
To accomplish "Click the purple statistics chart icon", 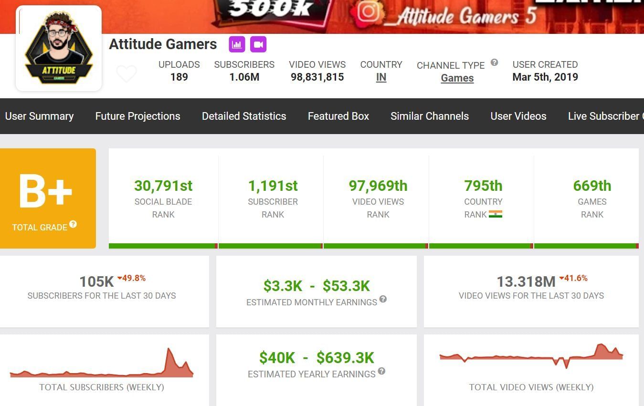I will click(237, 44).
